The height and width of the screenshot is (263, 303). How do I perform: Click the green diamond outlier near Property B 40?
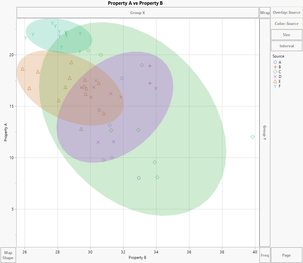coord(252,136)
